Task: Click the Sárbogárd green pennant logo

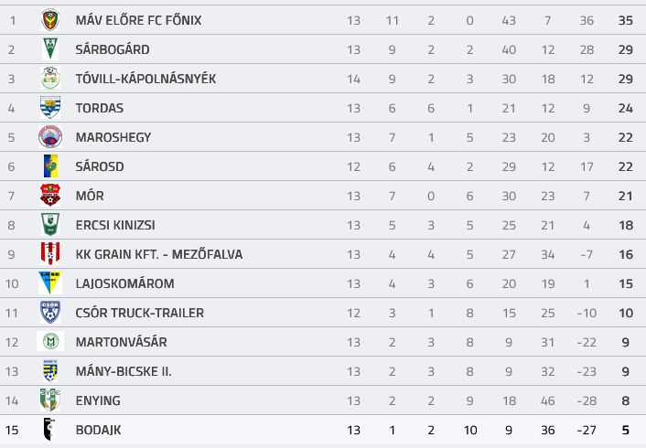Action: point(50,49)
